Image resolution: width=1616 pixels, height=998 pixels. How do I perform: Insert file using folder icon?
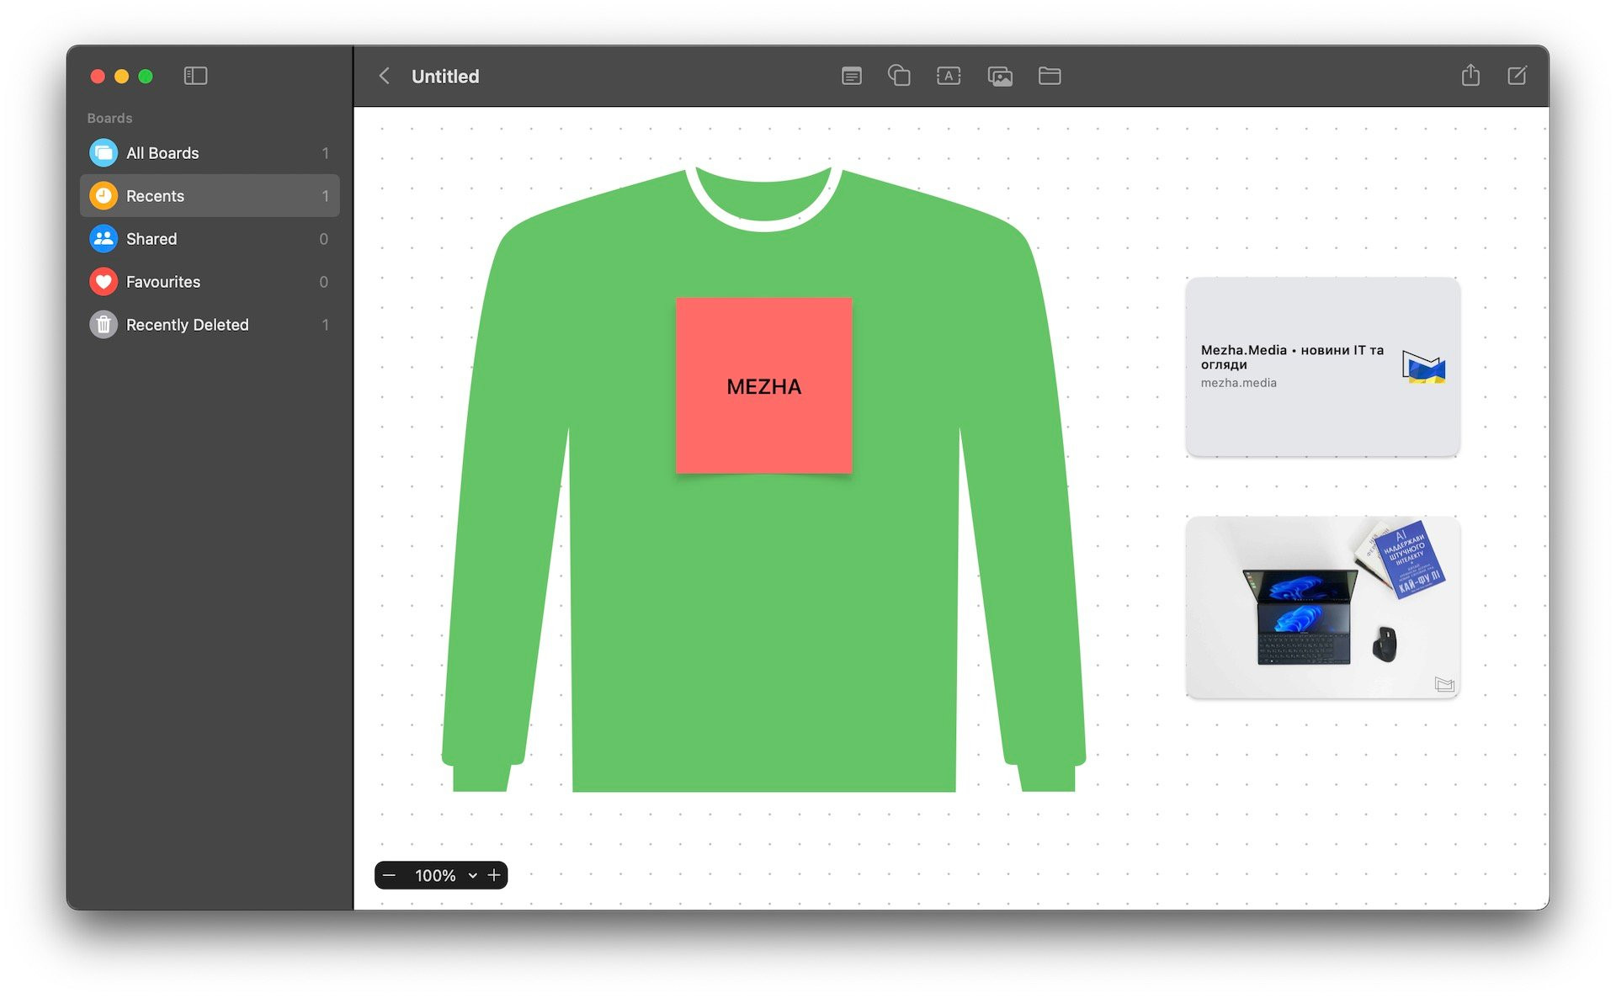pos(1050,76)
